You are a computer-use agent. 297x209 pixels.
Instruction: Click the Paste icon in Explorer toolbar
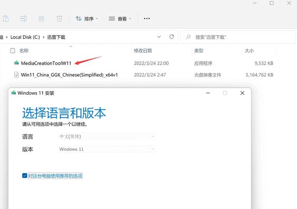6,18
